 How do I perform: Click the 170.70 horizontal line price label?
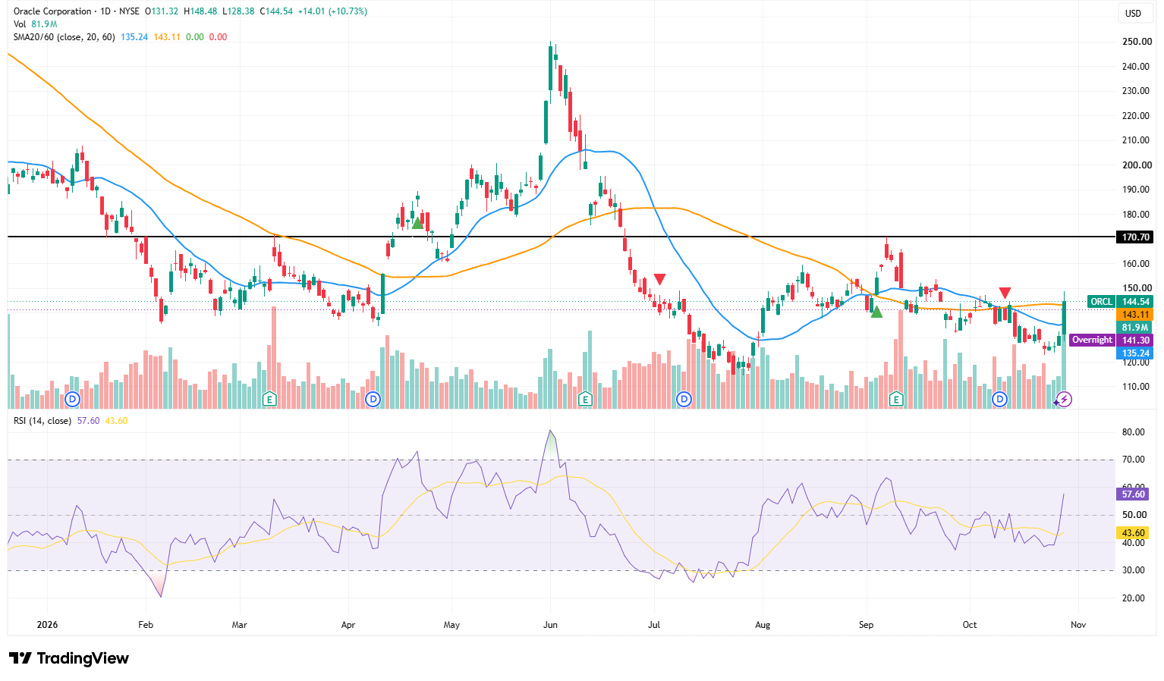[1135, 237]
